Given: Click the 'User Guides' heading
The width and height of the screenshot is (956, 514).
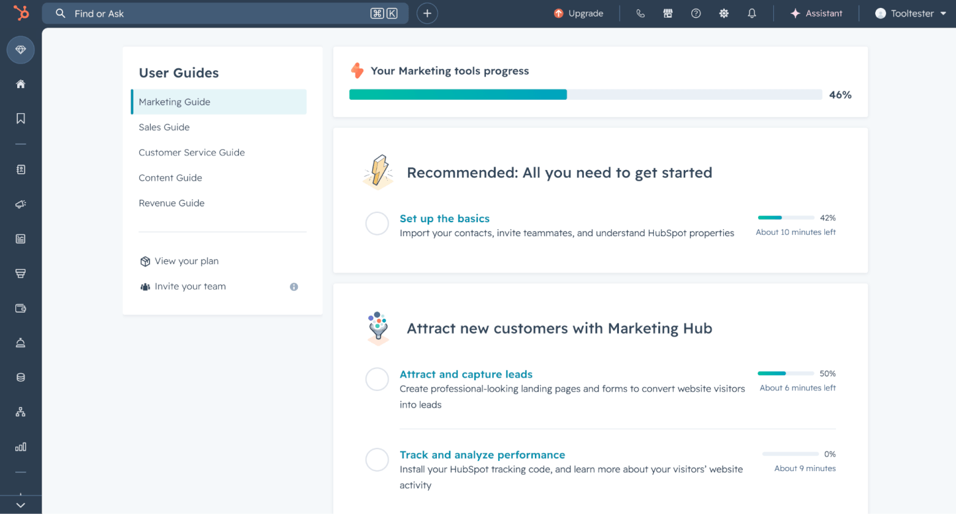Looking at the screenshot, I should [179, 73].
